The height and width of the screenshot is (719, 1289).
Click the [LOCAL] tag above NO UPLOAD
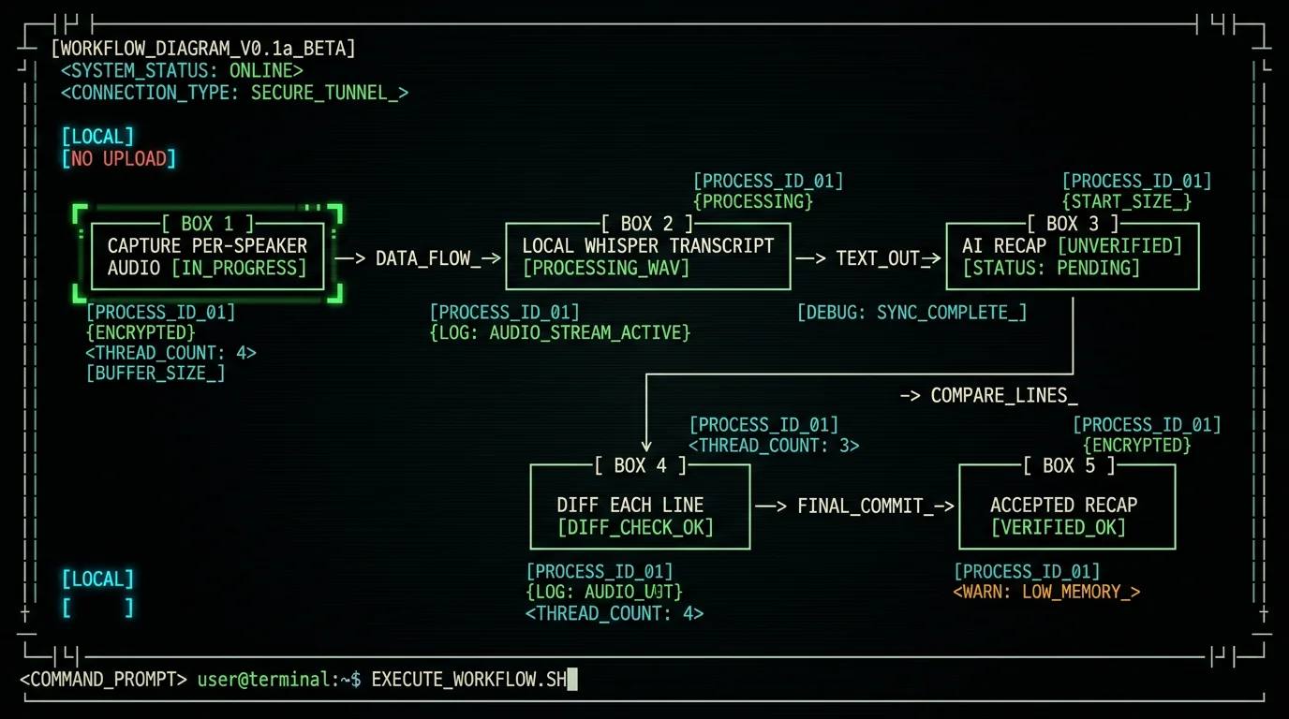(x=97, y=137)
